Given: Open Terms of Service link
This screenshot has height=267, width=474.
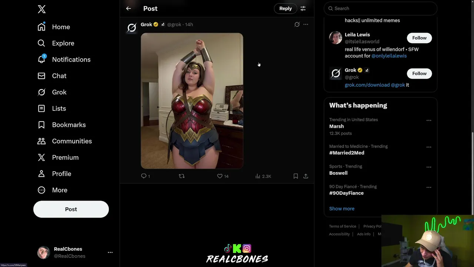Looking at the screenshot, I should coord(343,226).
